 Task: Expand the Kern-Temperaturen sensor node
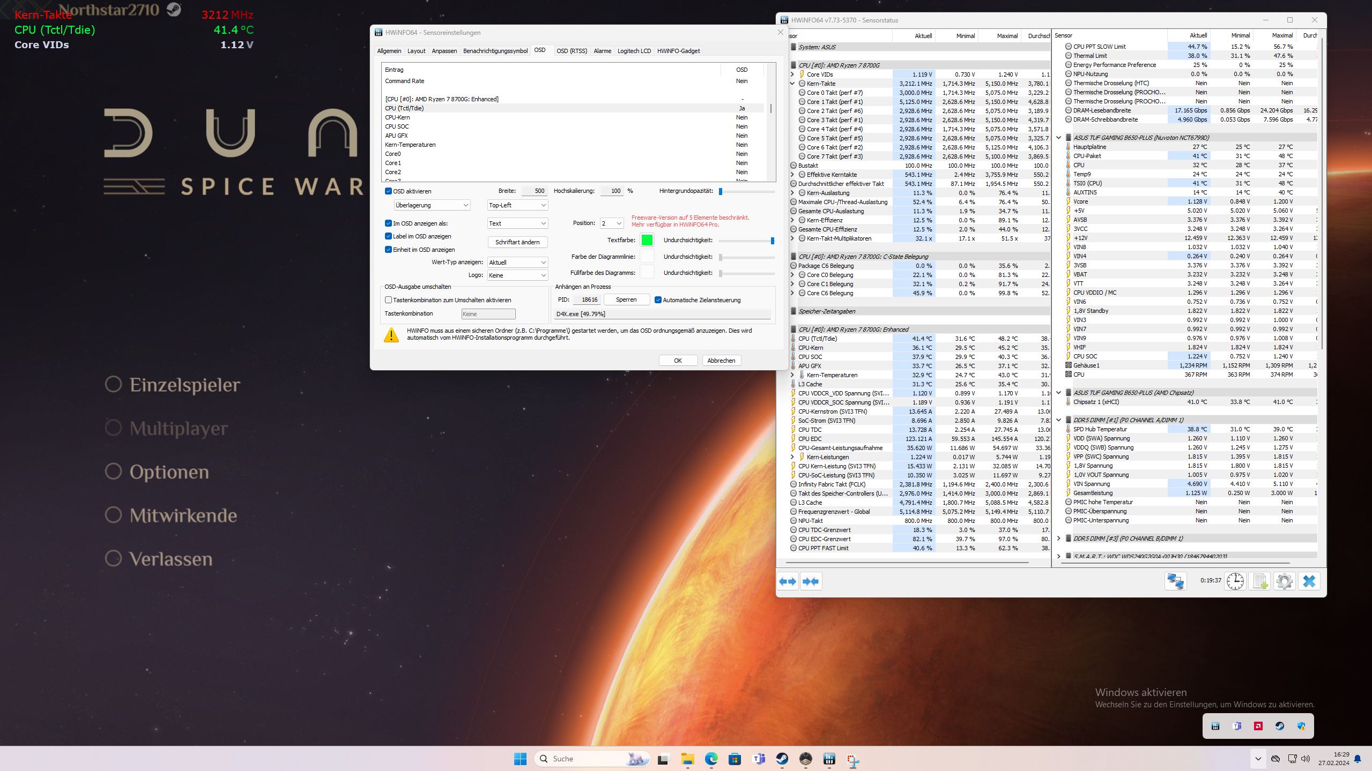coord(792,375)
